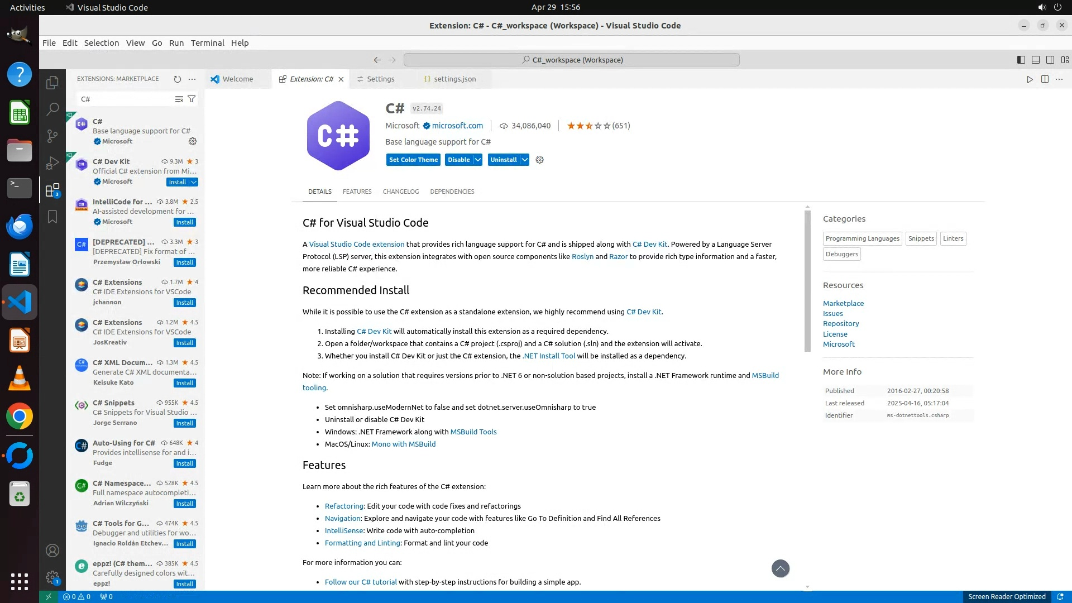Image resolution: width=1072 pixels, height=603 pixels.
Task: Expand the Uninstall button dropdown arrow
Action: pos(525,160)
